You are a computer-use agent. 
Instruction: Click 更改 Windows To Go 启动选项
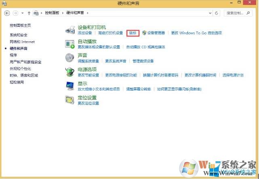pos(196,33)
